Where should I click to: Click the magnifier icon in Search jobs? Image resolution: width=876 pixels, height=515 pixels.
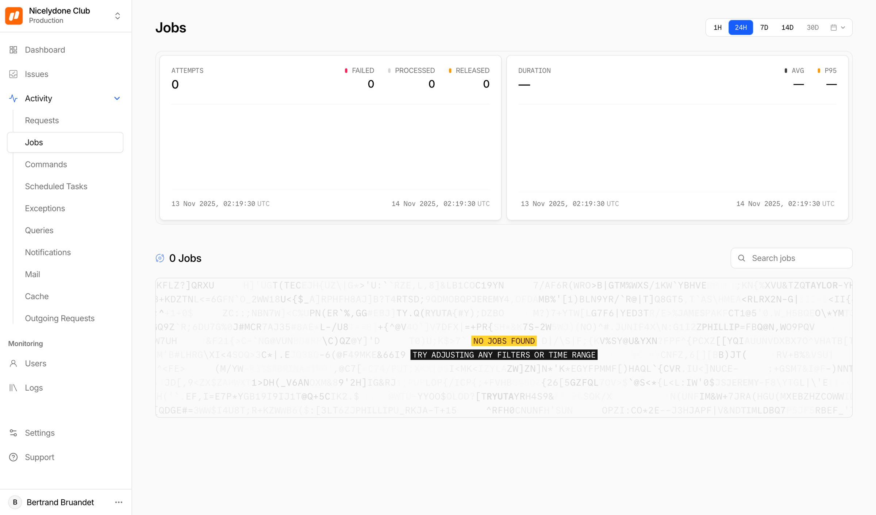tap(741, 258)
